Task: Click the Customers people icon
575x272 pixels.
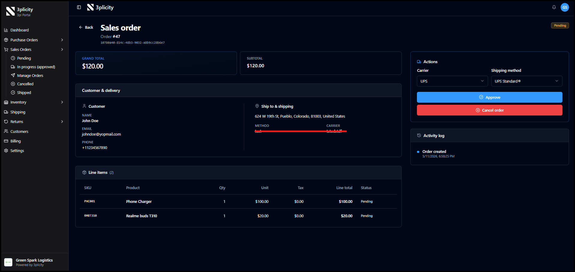Action: (6, 131)
